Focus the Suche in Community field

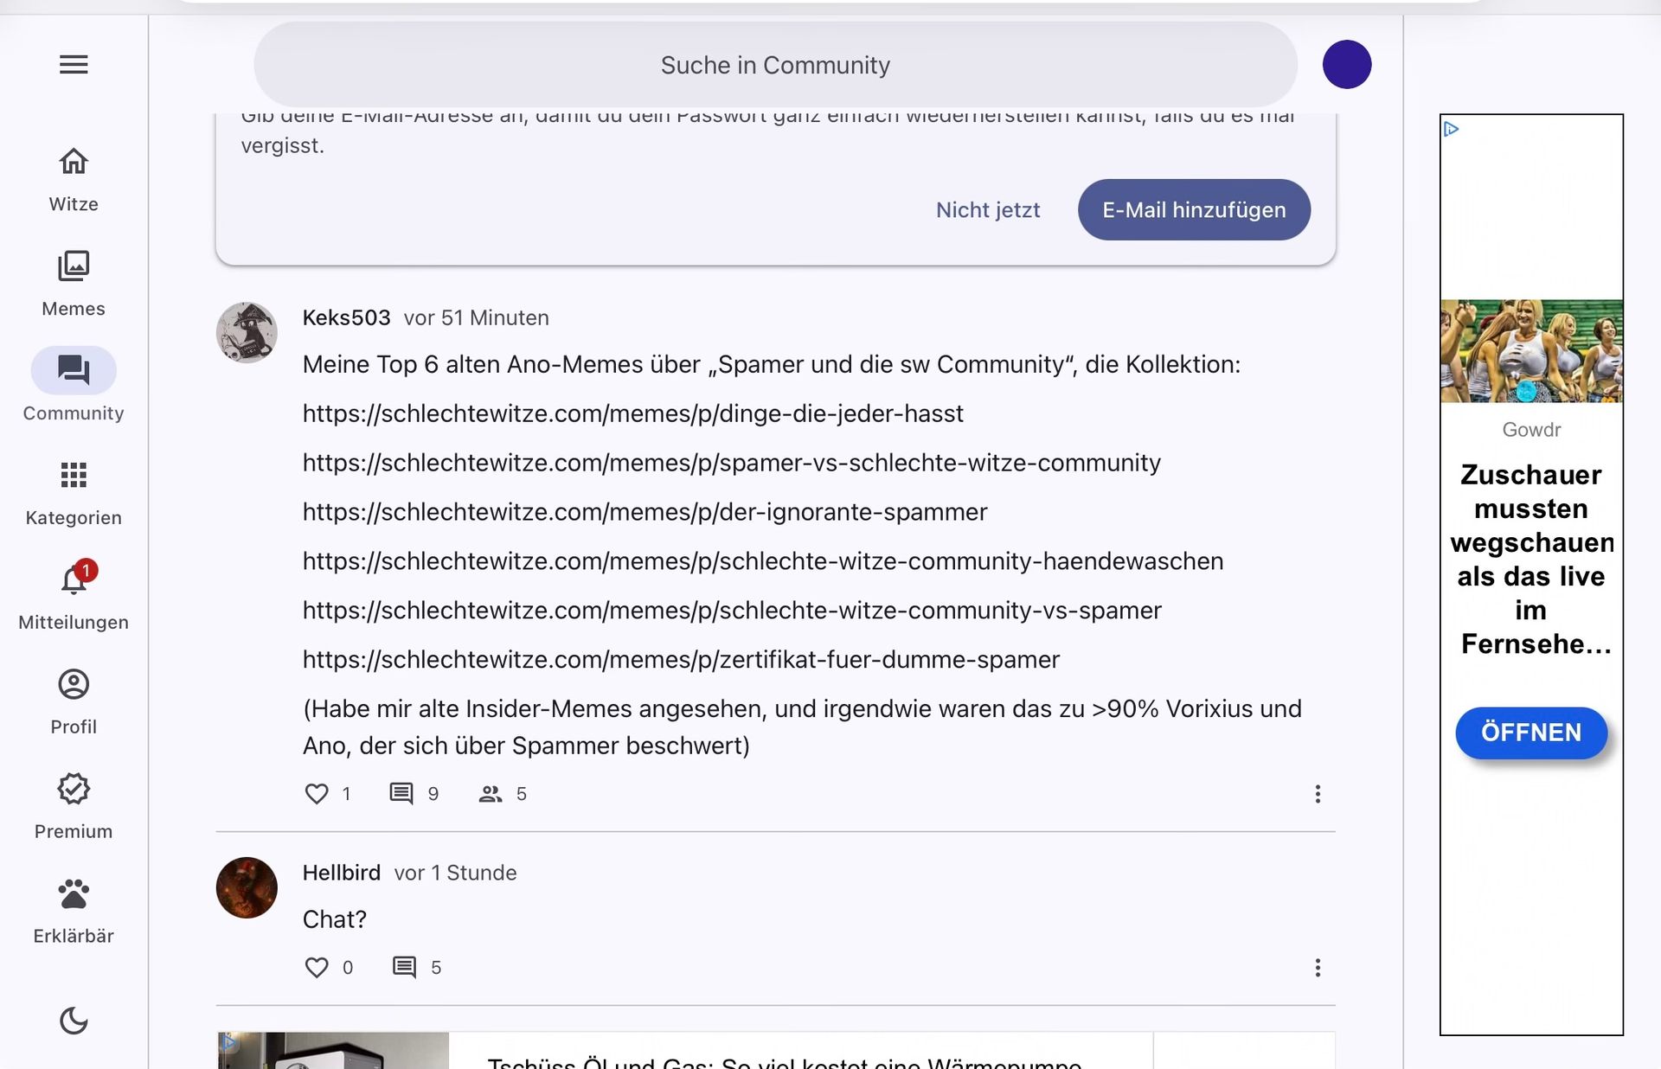click(775, 65)
